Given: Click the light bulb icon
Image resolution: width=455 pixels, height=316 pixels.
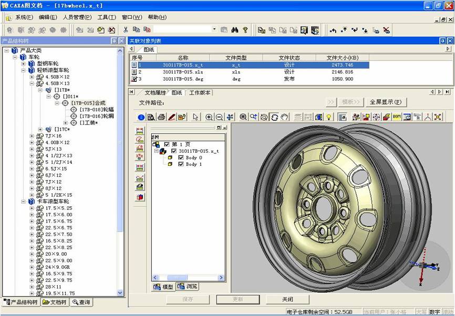Looking at the screenshot, I should coord(329,117).
